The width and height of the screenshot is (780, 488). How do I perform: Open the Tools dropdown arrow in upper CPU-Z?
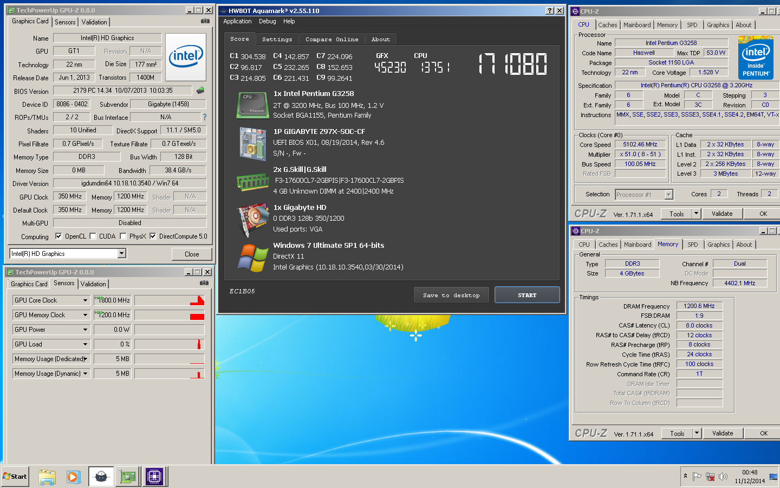[x=697, y=214]
